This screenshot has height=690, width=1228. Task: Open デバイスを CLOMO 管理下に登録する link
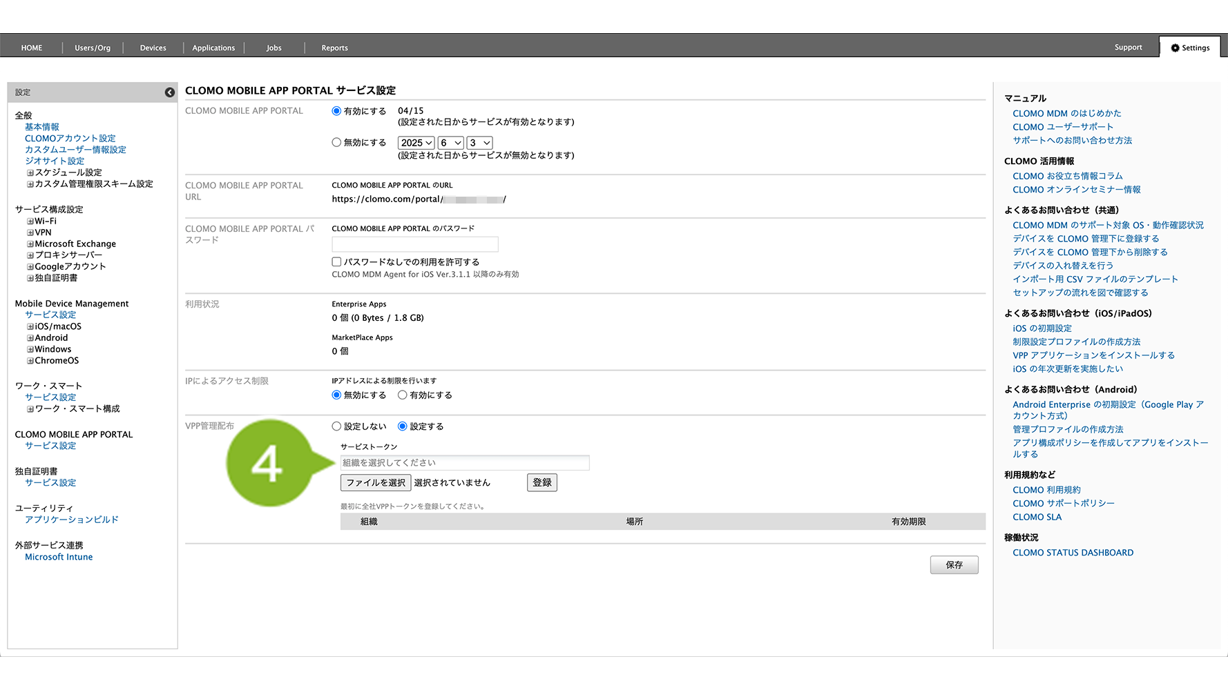point(1086,239)
